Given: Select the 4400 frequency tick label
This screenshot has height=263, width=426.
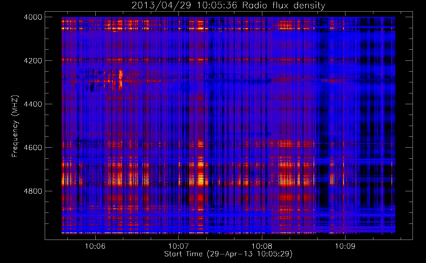Looking at the screenshot, I should click(33, 104).
